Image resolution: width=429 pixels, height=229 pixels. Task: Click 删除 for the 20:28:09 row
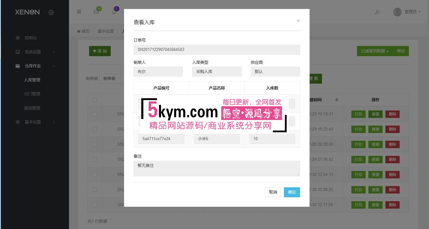tap(393, 144)
